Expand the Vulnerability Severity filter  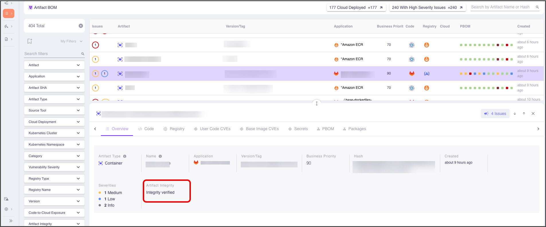tap(54, 167)
